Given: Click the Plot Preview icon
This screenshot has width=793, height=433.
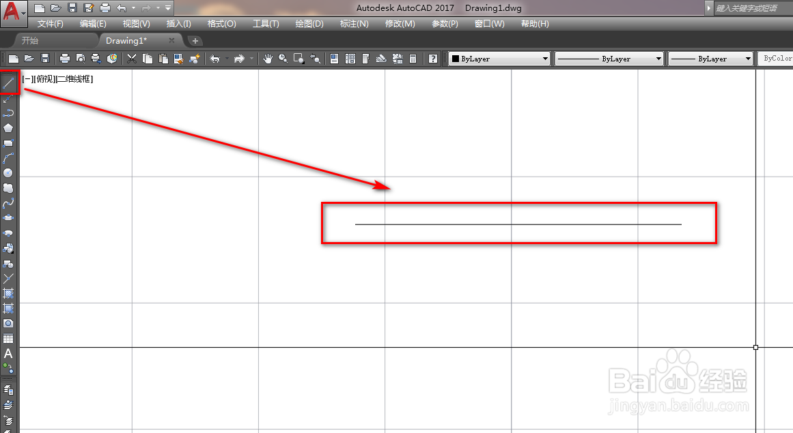Looking at the screenshot, I should click(x=81, y=59).
